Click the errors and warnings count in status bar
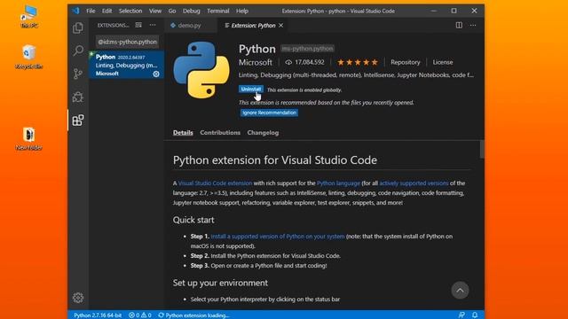568x319 pixels. coord(140,315)
